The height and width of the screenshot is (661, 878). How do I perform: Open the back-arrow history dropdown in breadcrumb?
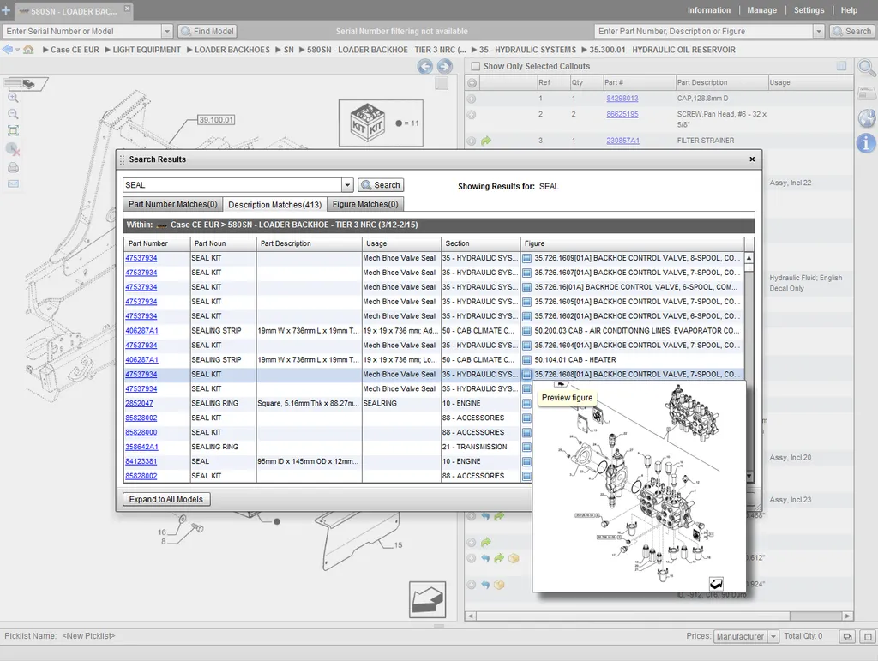pos(17,50)
